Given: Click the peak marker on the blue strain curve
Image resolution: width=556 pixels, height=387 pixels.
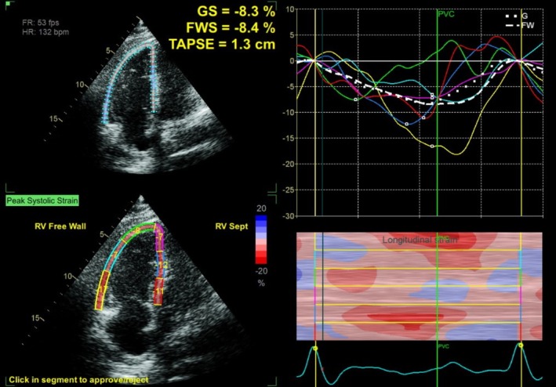Looking at the screenshot, I should [x=407, y=125].
